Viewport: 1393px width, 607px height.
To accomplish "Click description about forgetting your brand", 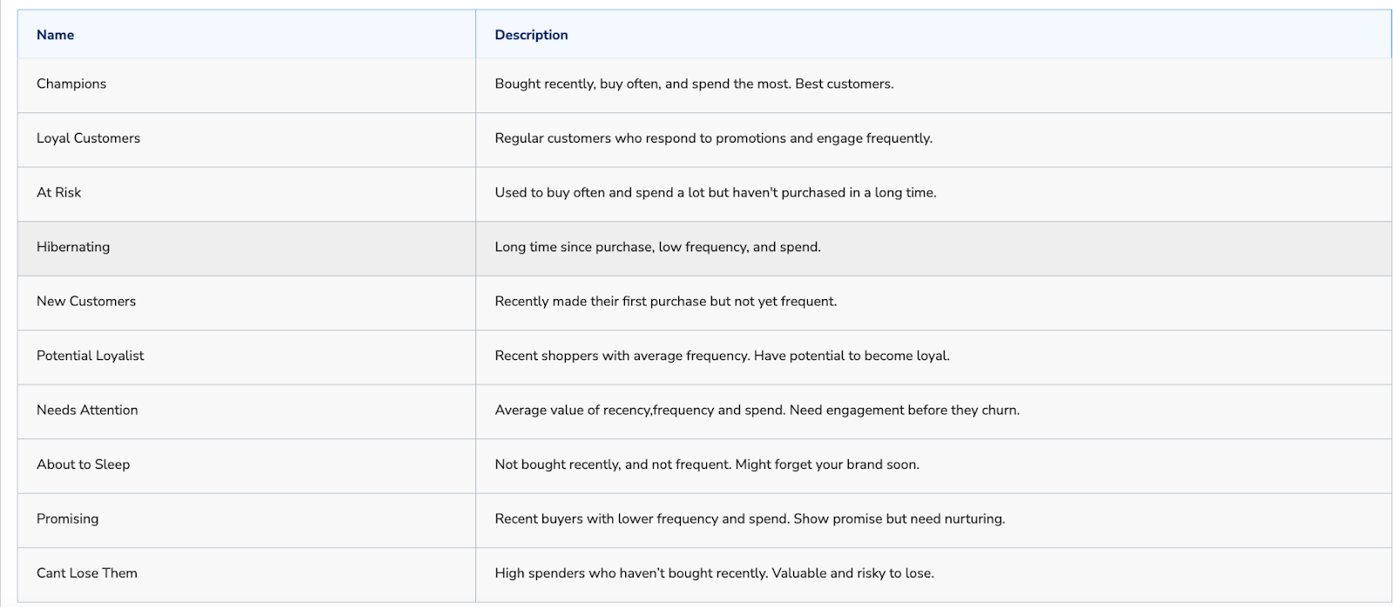I will (x=707, y=464).
